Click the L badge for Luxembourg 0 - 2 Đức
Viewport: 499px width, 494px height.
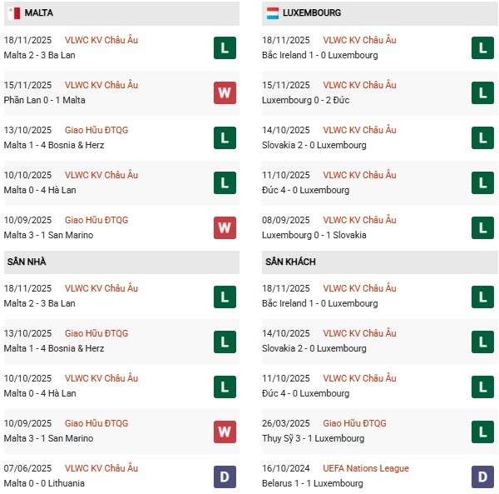482,92
